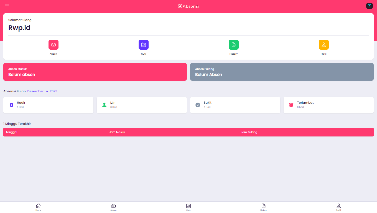Screen dimensions: 377x213
Task: Click the Absen Pulang card
Action: click(282, 72)
